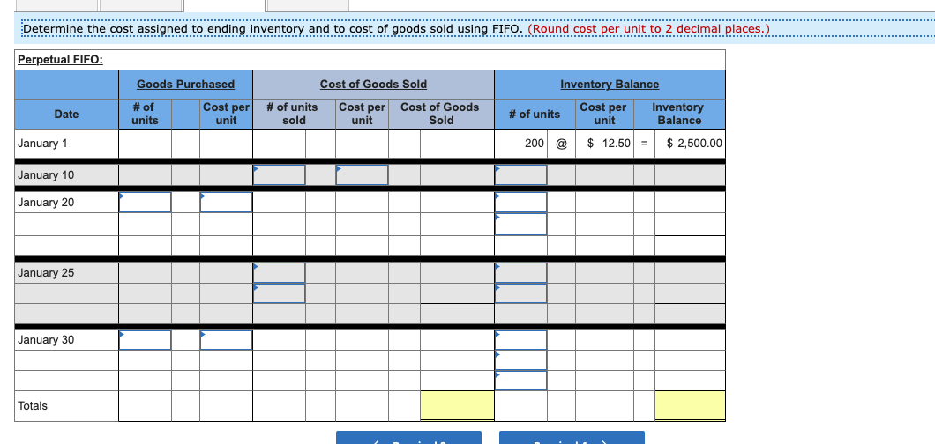Click the 'January 10' row label
Viewport: 935px width, 444px height.
[x=46, y=175]
